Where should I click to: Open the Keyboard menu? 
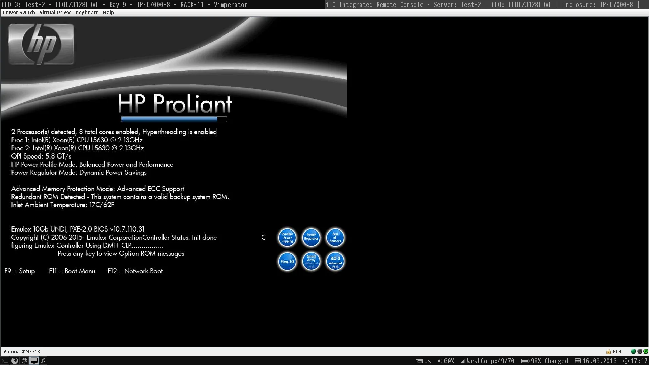coord(87,12)
